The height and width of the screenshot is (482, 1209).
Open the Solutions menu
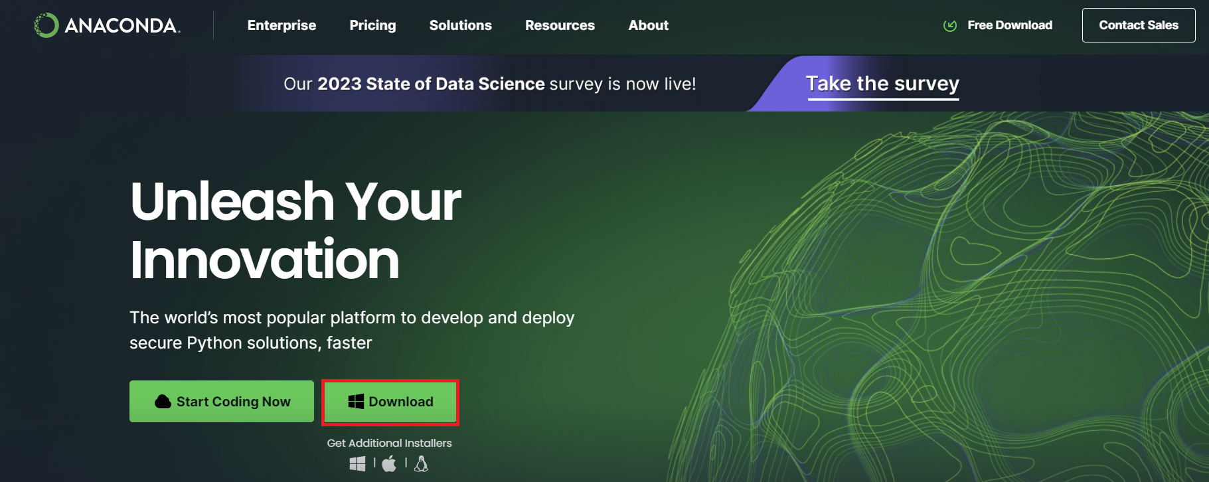tap(460, 25)
